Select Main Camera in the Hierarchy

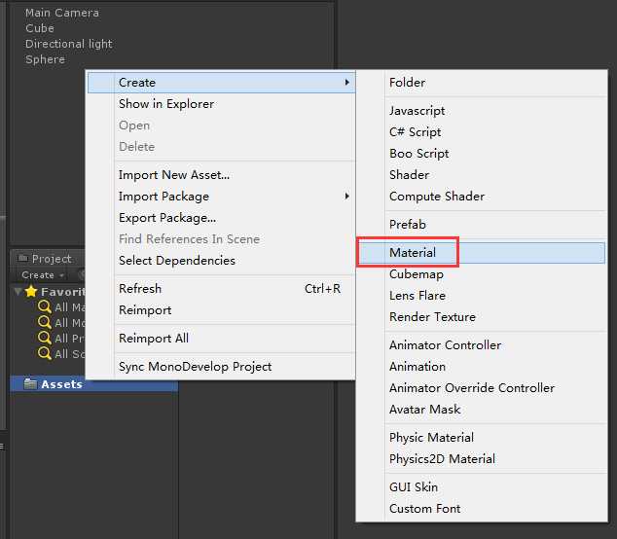pyautogui.click(x=61, y=13)
